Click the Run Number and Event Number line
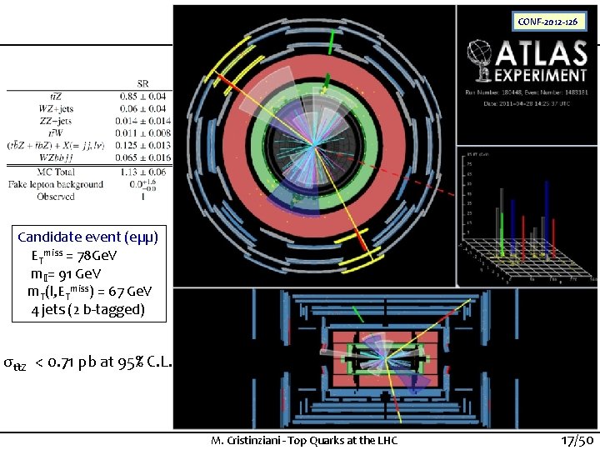 [x=527, y=92]
